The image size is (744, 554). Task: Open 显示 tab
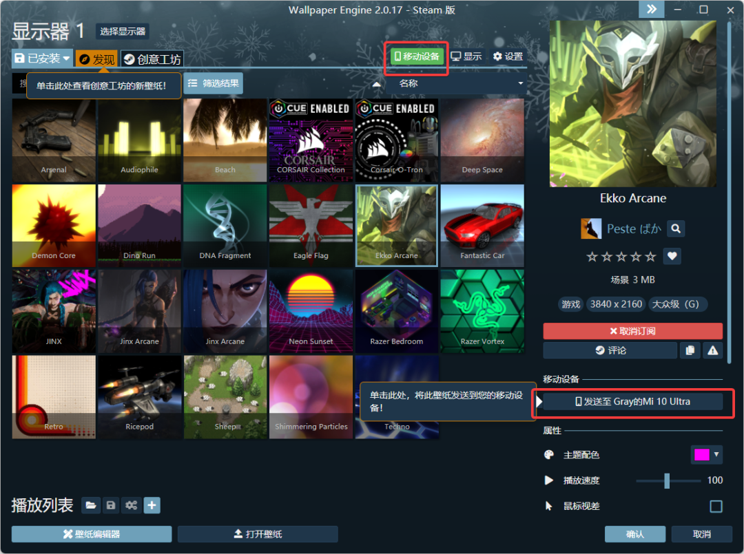pyautogui.click(x=466, y=56)
